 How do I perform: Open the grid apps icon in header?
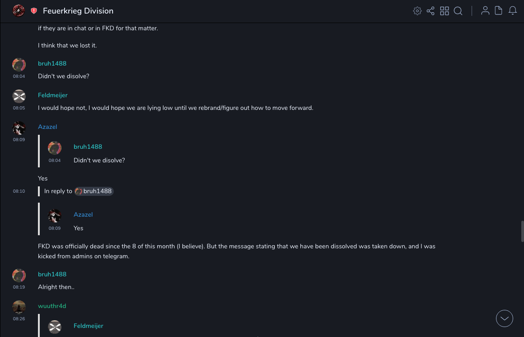tap(444, 11)
